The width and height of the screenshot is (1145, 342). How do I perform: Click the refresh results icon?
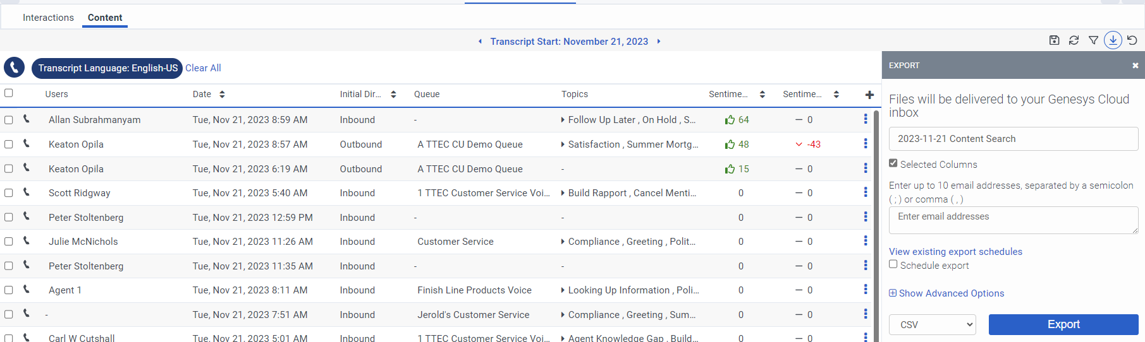coord(1074,40)
